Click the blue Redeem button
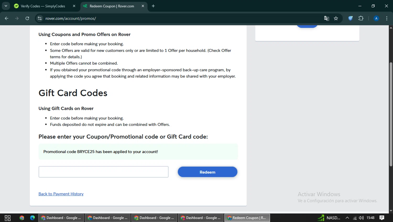 point(208,172)
